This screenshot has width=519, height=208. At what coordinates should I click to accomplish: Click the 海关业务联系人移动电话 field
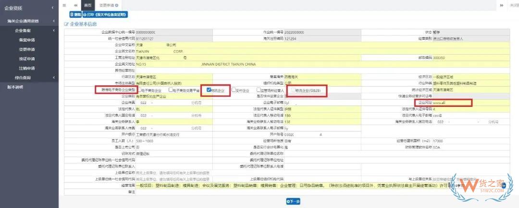click(322, 122)
